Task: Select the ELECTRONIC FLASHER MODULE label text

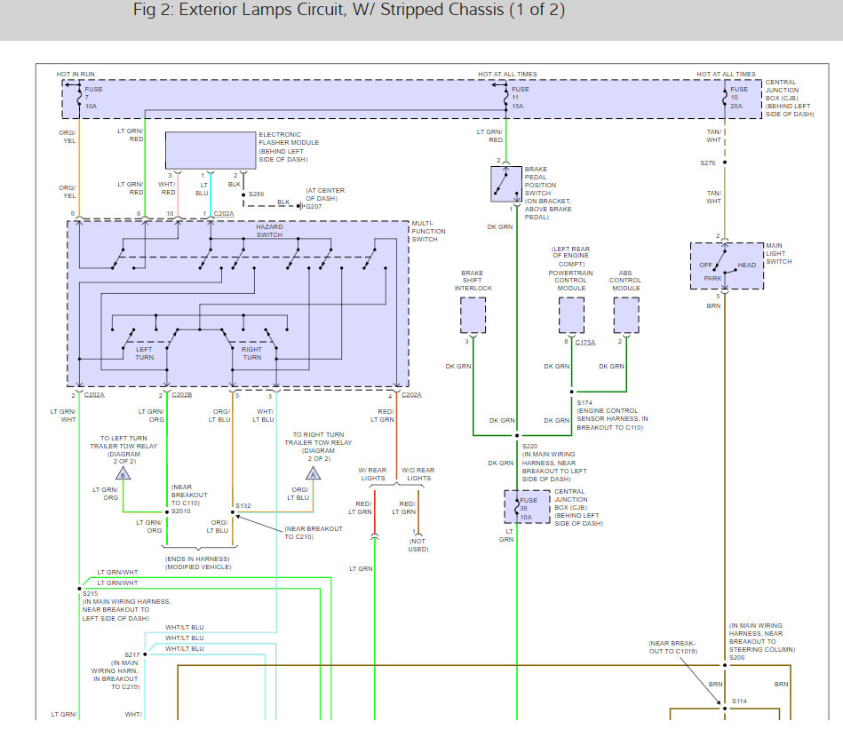Action: 288,147
